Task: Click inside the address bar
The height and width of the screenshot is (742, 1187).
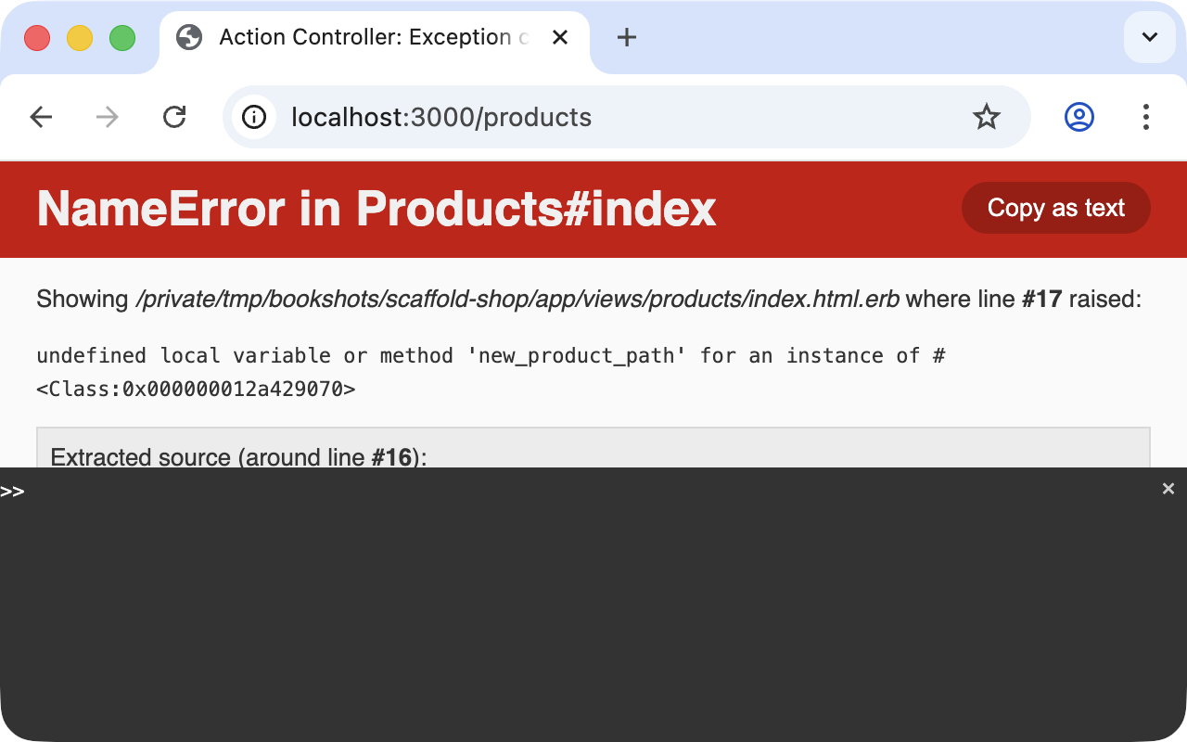Action: 556,117
